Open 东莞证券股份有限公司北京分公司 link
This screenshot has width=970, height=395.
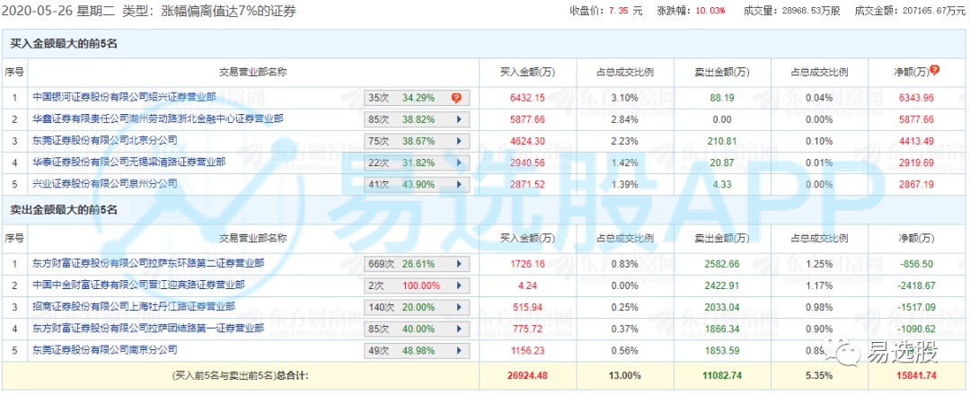pyautogui.click(x=105, y=140)
